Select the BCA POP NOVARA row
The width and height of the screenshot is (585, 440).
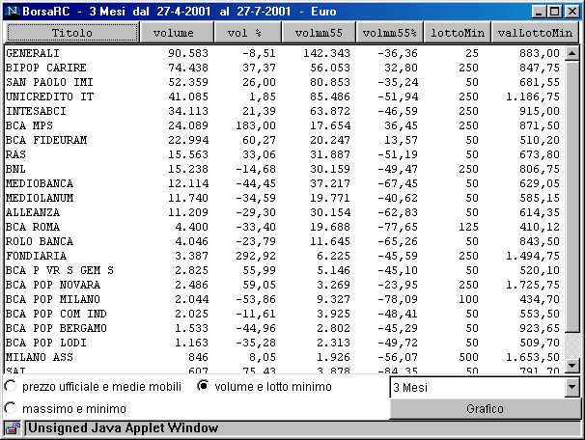pos(283,285)
